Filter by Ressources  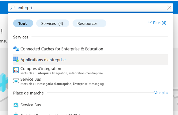89,23
